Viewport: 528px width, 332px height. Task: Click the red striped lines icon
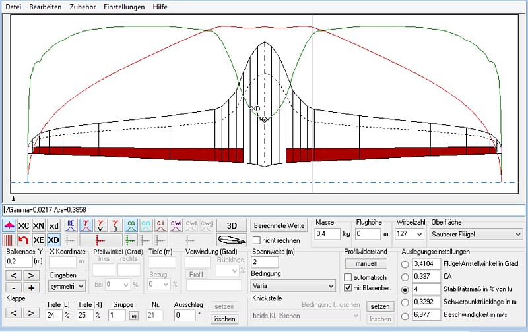point(9,240)
